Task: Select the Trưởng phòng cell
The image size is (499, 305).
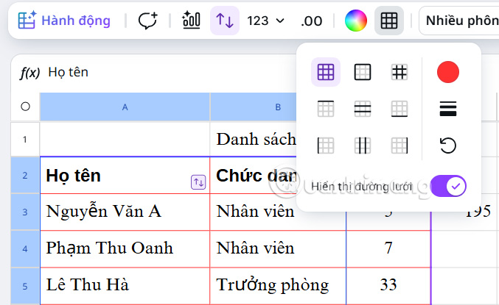Action: (x=278, y=286)
